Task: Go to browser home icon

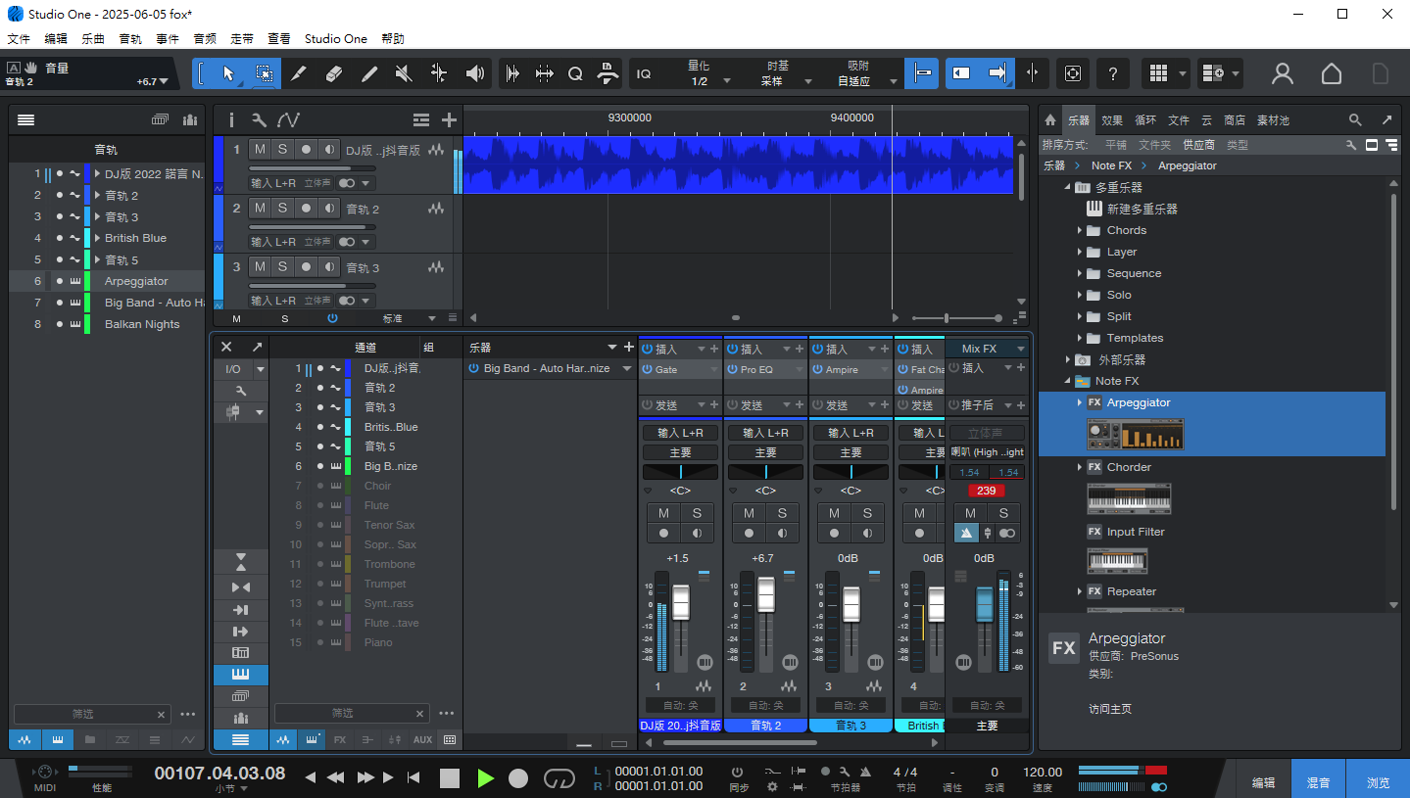Action: (x=1050, y=119)
